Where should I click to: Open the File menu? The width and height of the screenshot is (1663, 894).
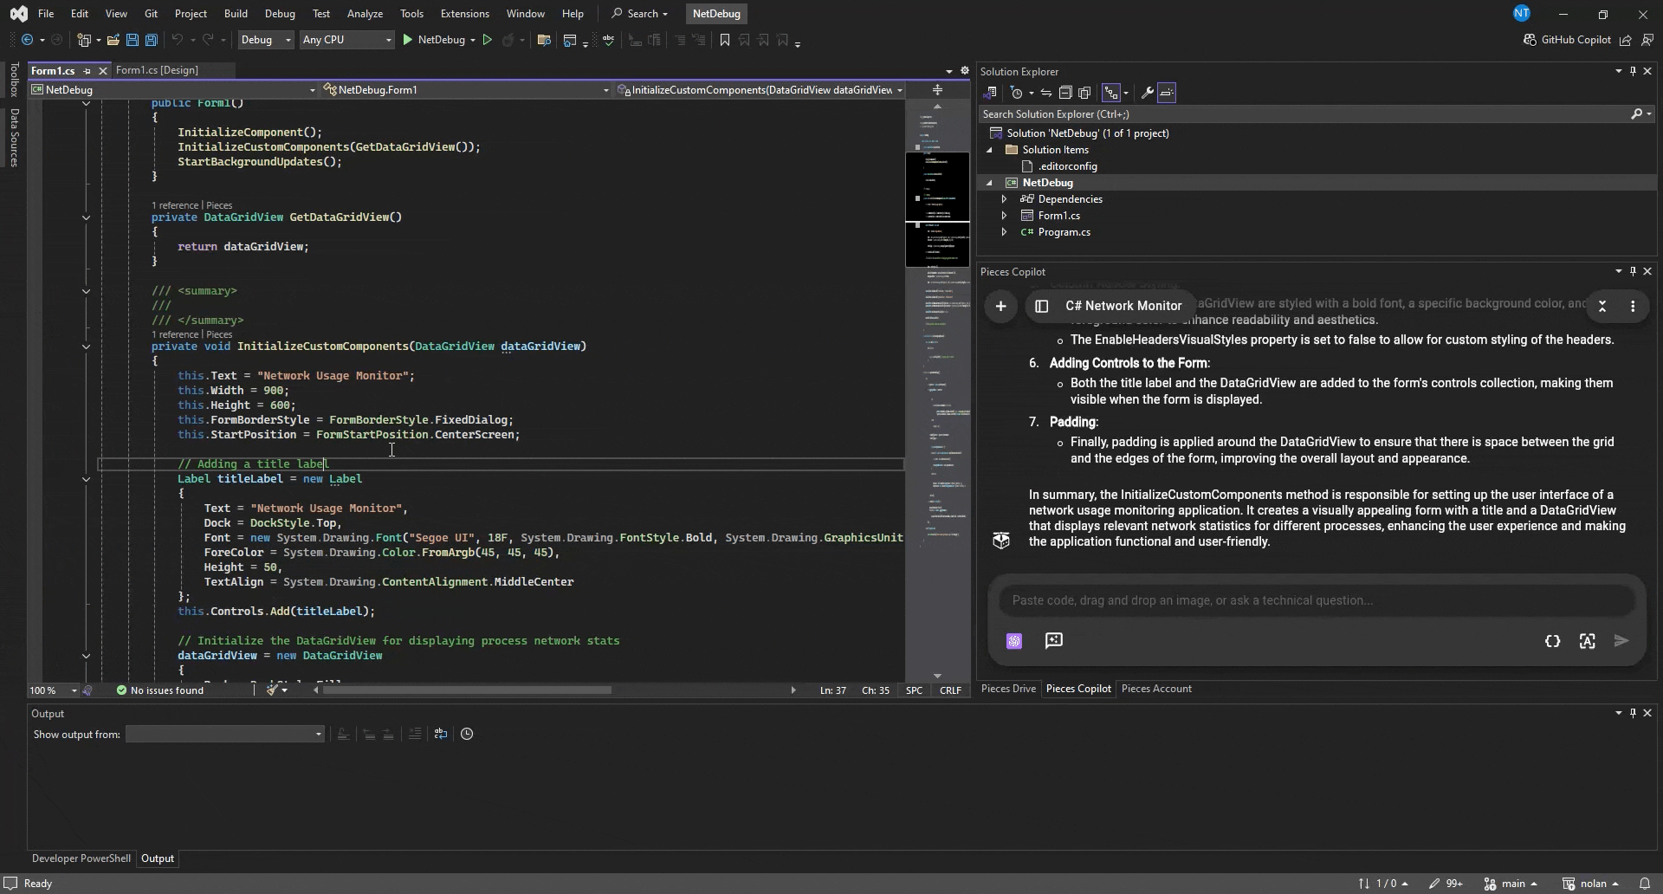(x=46, y=14)
